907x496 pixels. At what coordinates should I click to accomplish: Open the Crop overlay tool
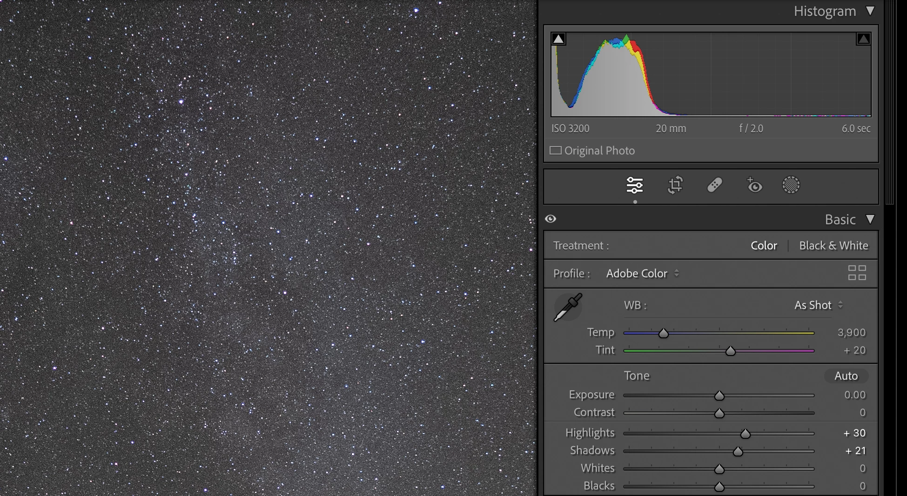[675, 185]
